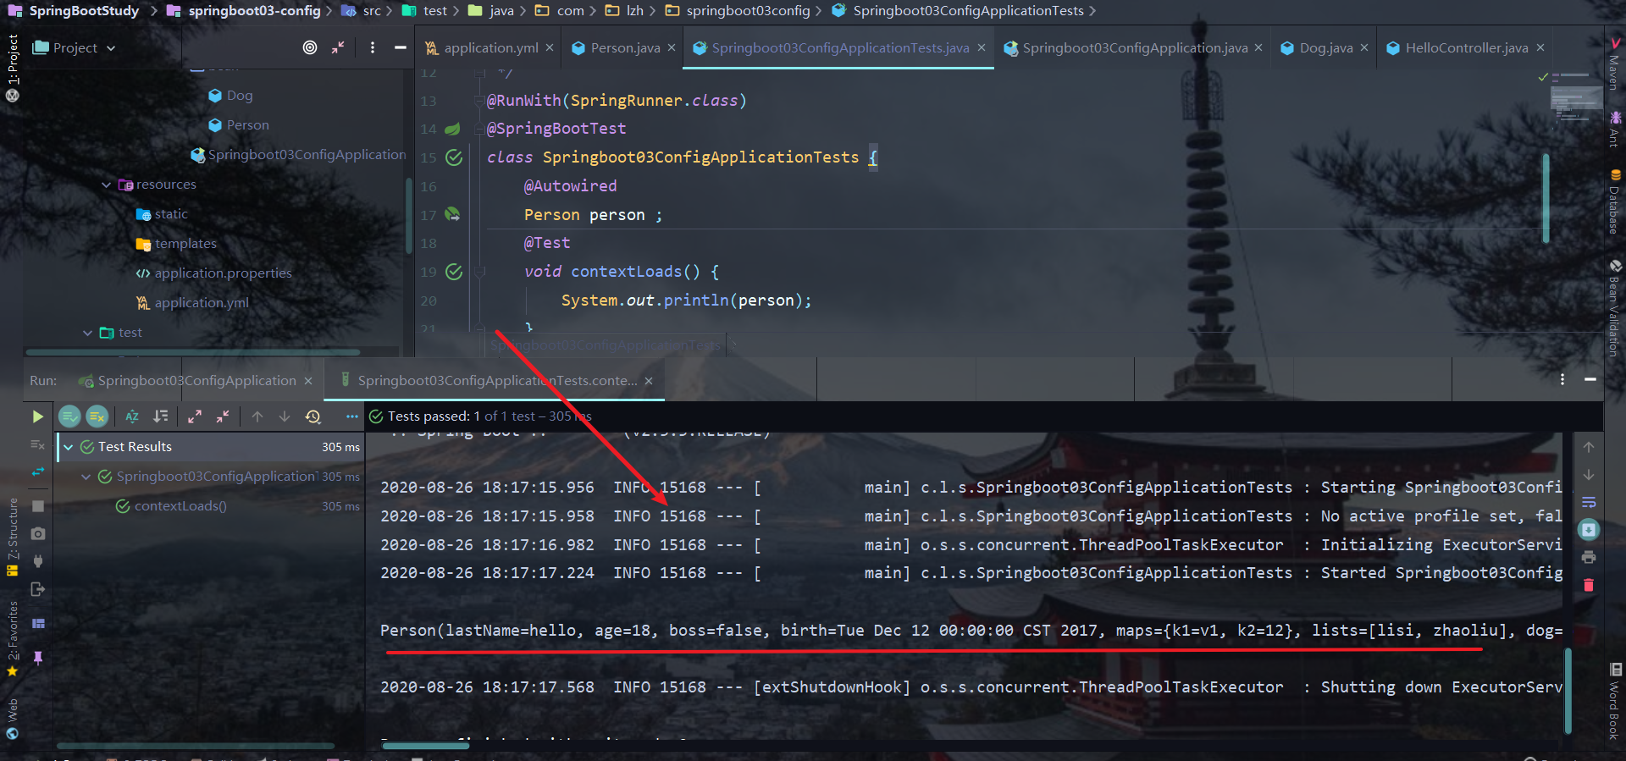Click the autowired bean gutter icon on line 17

coord(453,214)
